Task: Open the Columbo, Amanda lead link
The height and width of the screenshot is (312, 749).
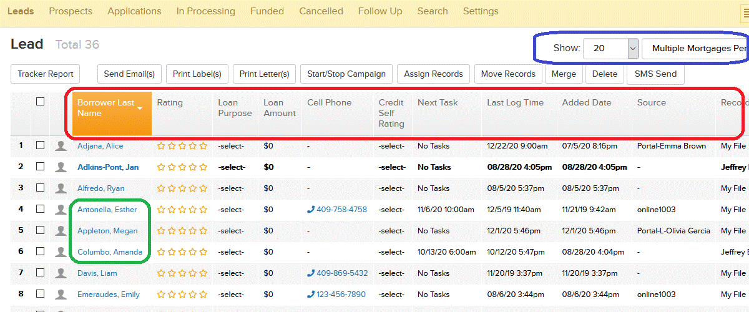Action: coord(110,252)
